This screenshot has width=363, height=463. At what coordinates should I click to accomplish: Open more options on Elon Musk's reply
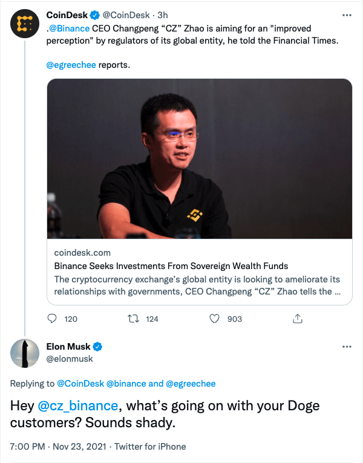coord(347,347)
